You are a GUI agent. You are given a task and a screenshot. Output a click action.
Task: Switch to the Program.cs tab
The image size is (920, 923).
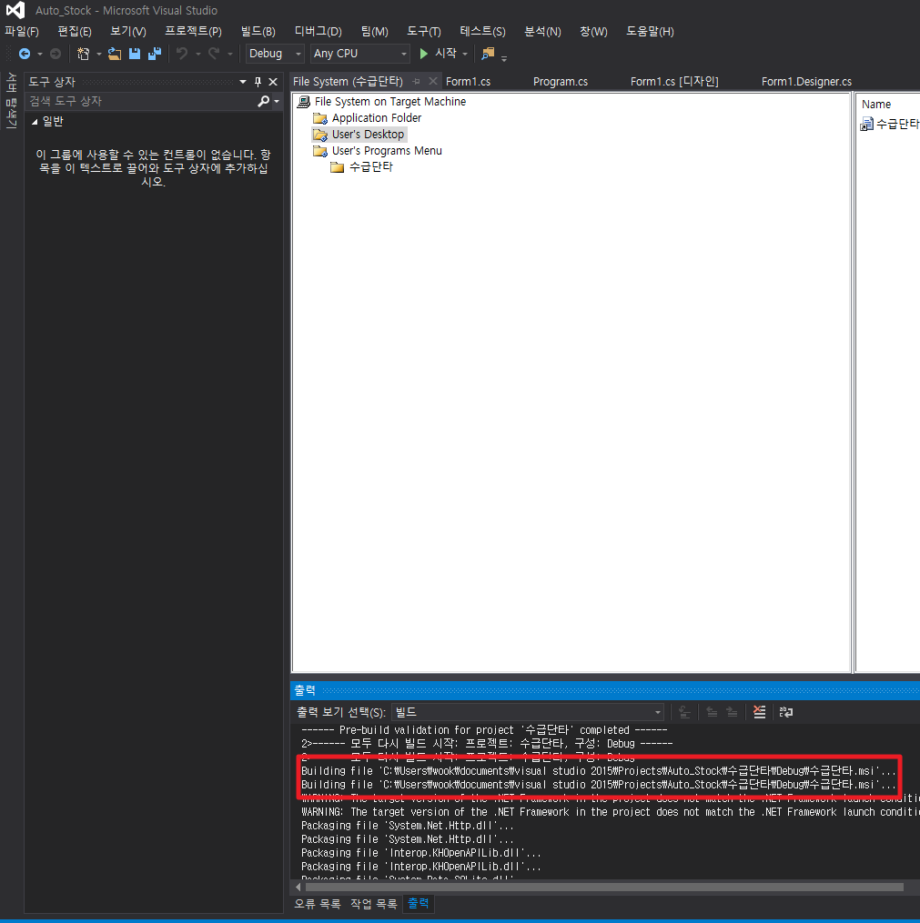tap(561, 81)
